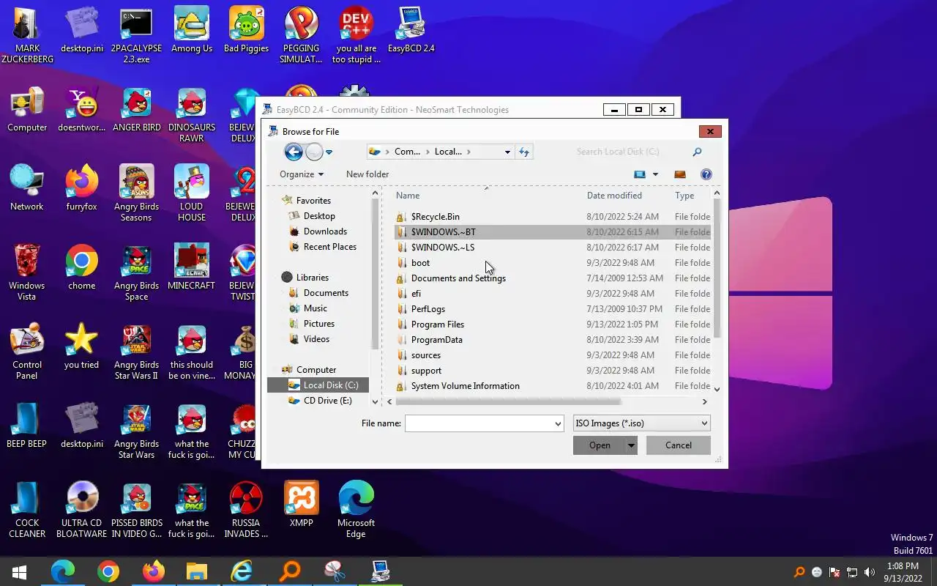Open the ISO Images file type dropdown
The image size is (937, 586).
click(x=641, y=423)
